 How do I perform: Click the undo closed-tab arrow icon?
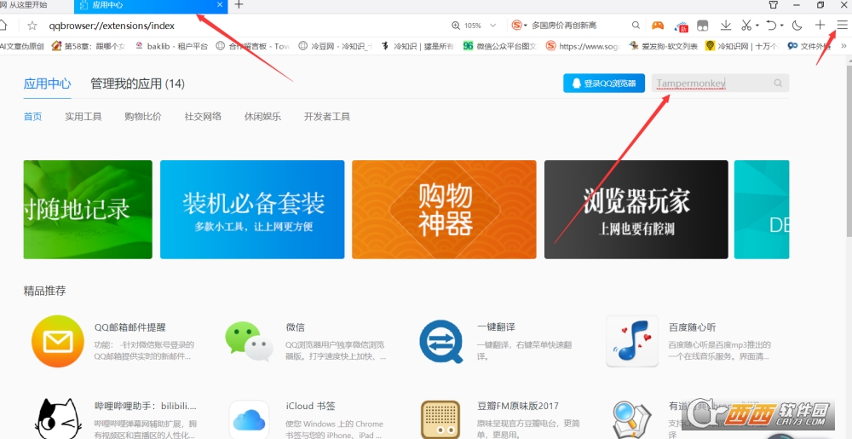(771, 25)
